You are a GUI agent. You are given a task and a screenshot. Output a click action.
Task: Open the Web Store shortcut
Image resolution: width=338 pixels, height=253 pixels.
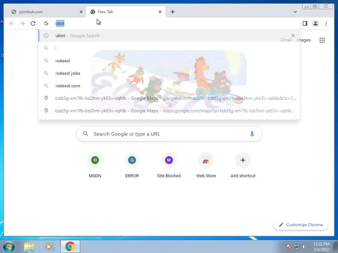click(x=206, y=165)
